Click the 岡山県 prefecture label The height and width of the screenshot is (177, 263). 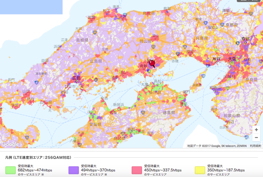145,41
